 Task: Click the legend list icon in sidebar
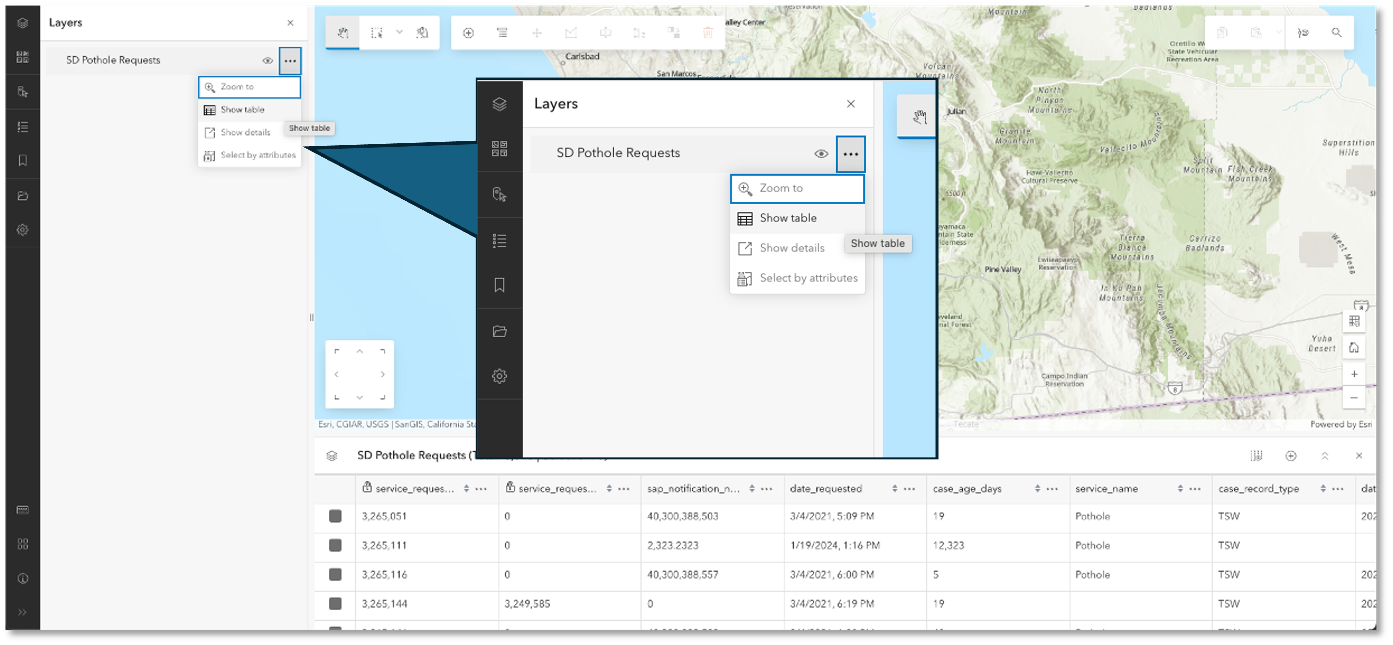click(x=23, y=127)
